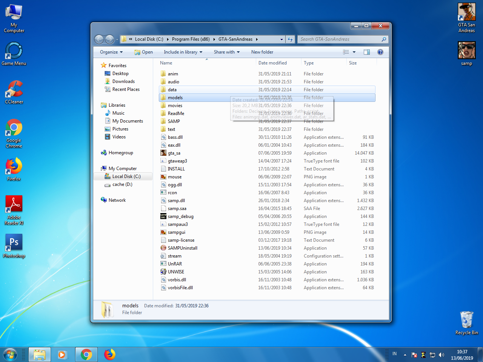Viewport: 483px width, 362px height.
Task: Launch Adobe Reader XI desktop icon
Action: [14, 210]
